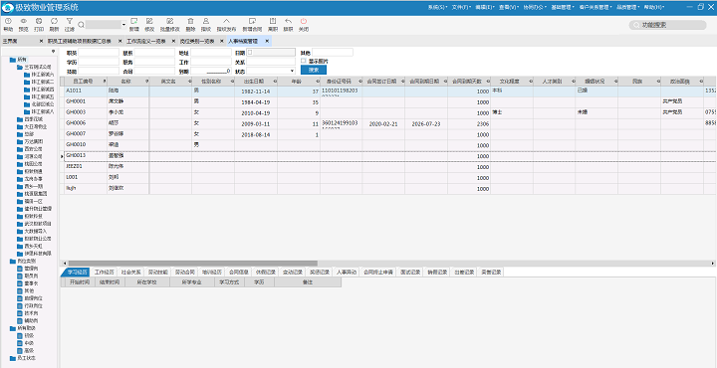Open the toolbar search box dropdown arrow
The width and height of the screenshot is (717, 368).
[123, 25]
